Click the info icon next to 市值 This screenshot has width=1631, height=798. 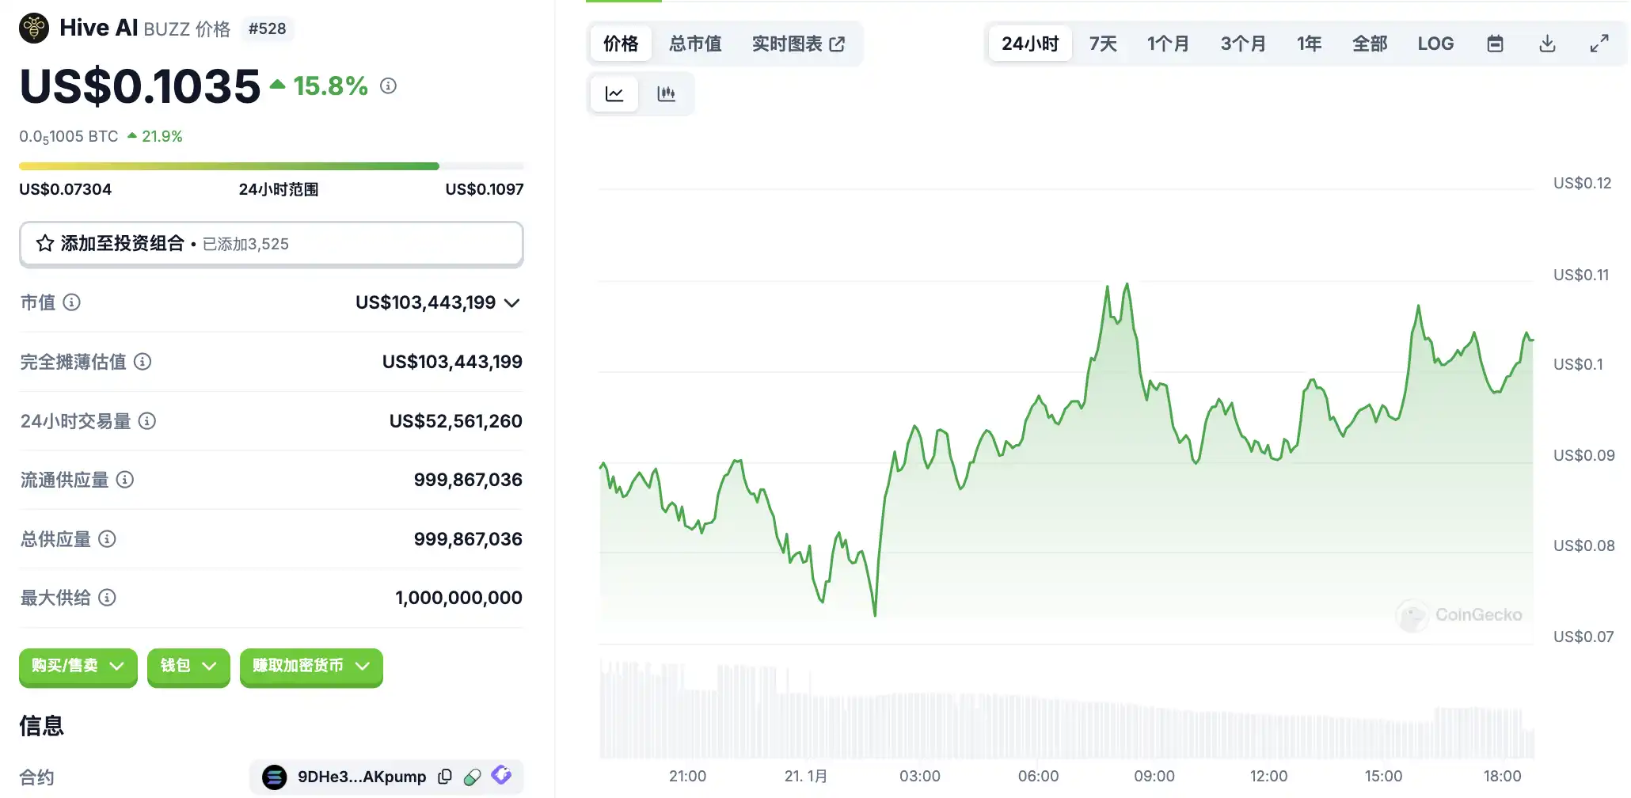71,302
